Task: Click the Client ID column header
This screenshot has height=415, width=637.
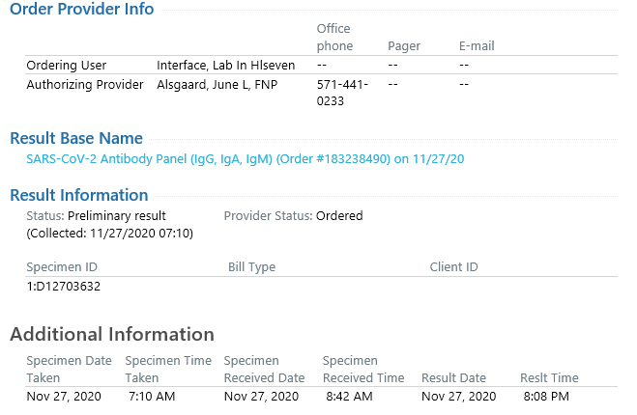Action: coord(453,267)
